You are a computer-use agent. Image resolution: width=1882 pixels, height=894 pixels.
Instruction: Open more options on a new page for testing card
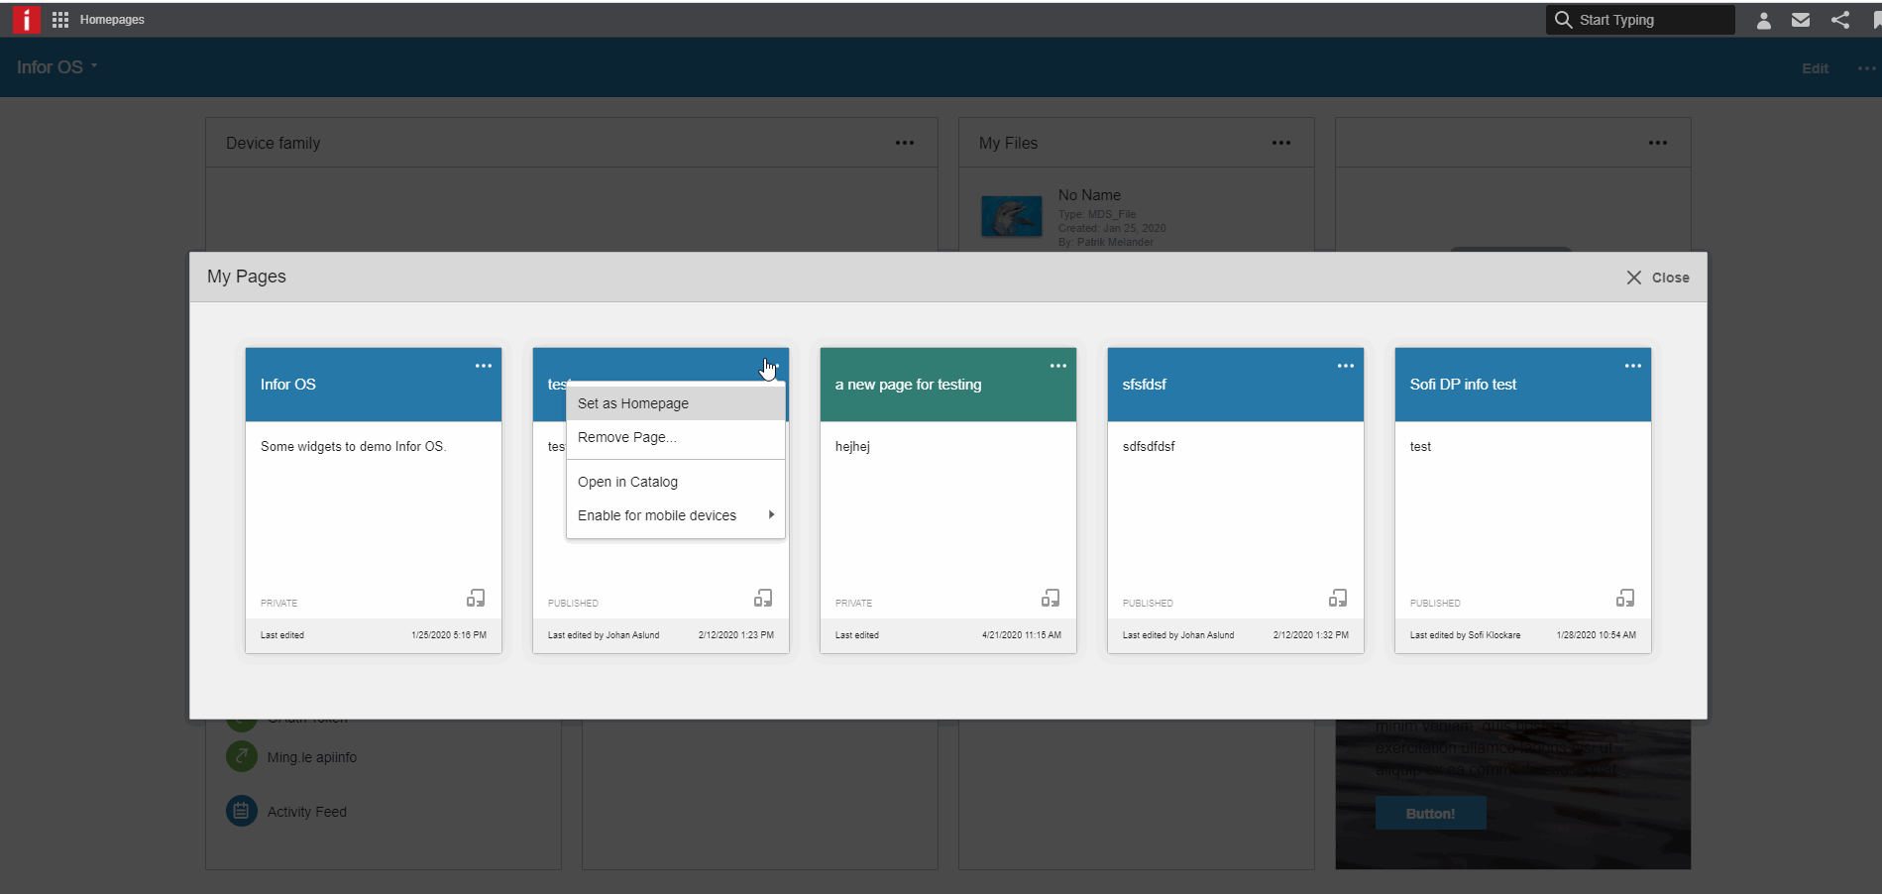click(x=1058, y=366)
